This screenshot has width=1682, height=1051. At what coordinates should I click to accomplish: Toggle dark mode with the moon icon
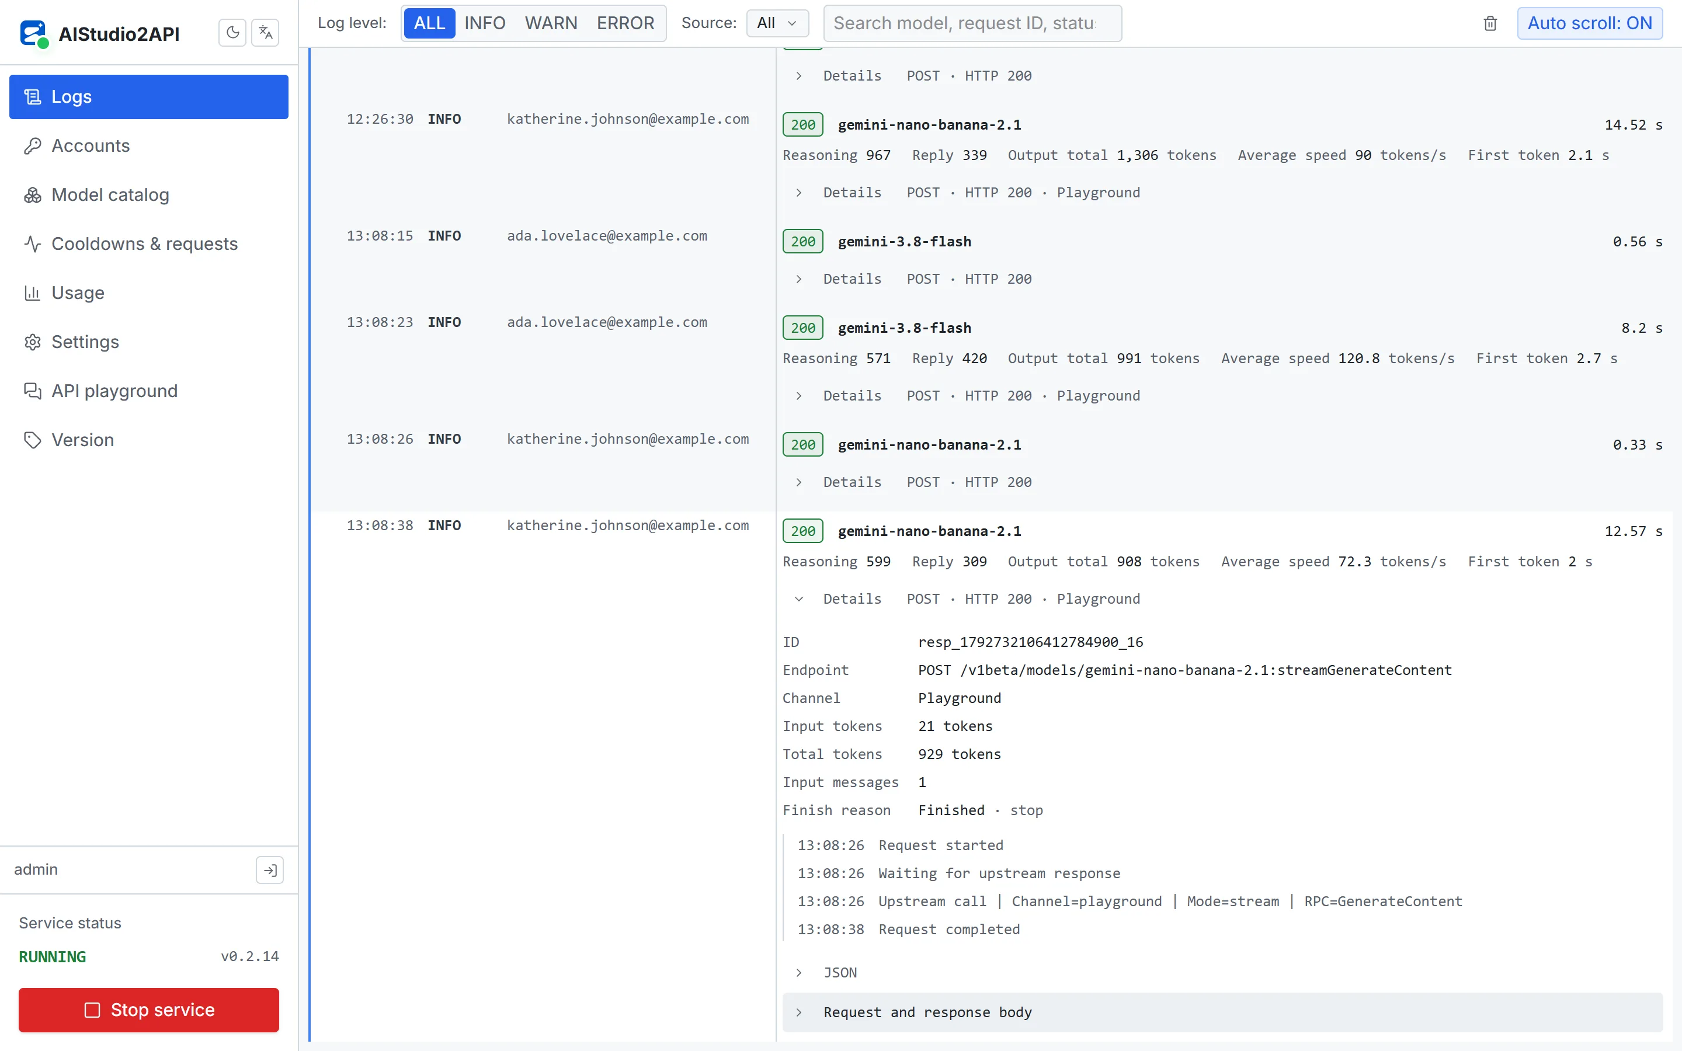[x=232, y=33]
